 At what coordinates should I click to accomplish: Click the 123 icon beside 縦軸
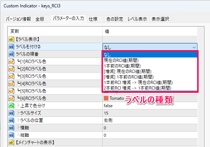click(x=11, y=135)
